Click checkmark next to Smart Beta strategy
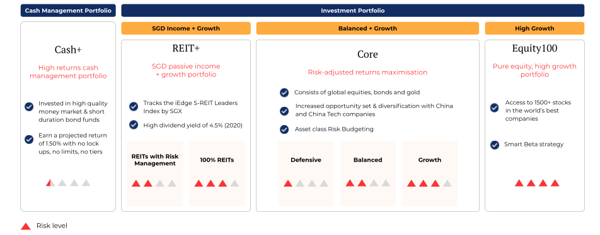 pos(495,145)
